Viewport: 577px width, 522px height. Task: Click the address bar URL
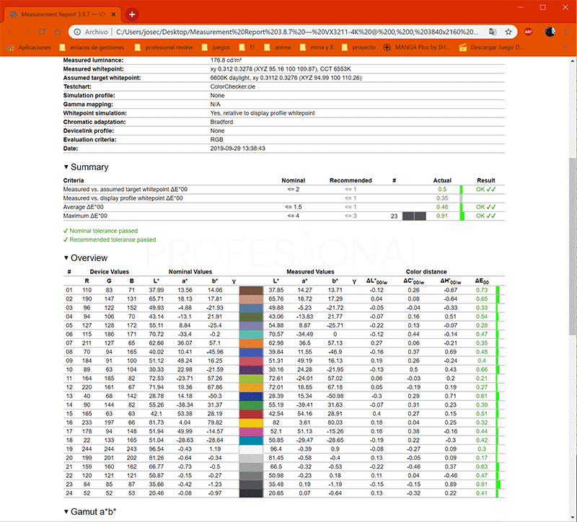[x=297, y=32]
